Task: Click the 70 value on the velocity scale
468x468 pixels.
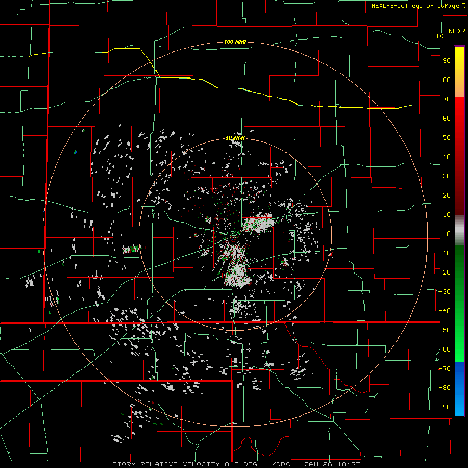Action: [x=447, y=99]
